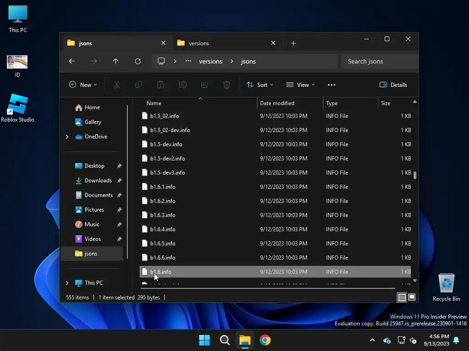469x351 pixels.
Task: Click the Paste clipboard icon
Action: [161, 85]
